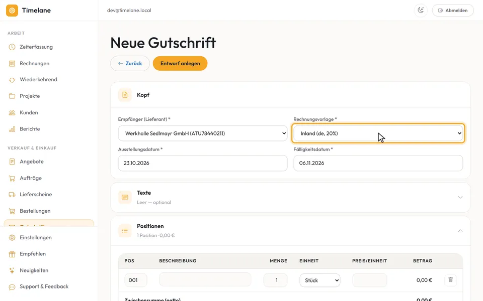Open Lieferscheine truck icon in sidebar
Image resolution: width=483 pixels, height=301 pixels.
12,195
